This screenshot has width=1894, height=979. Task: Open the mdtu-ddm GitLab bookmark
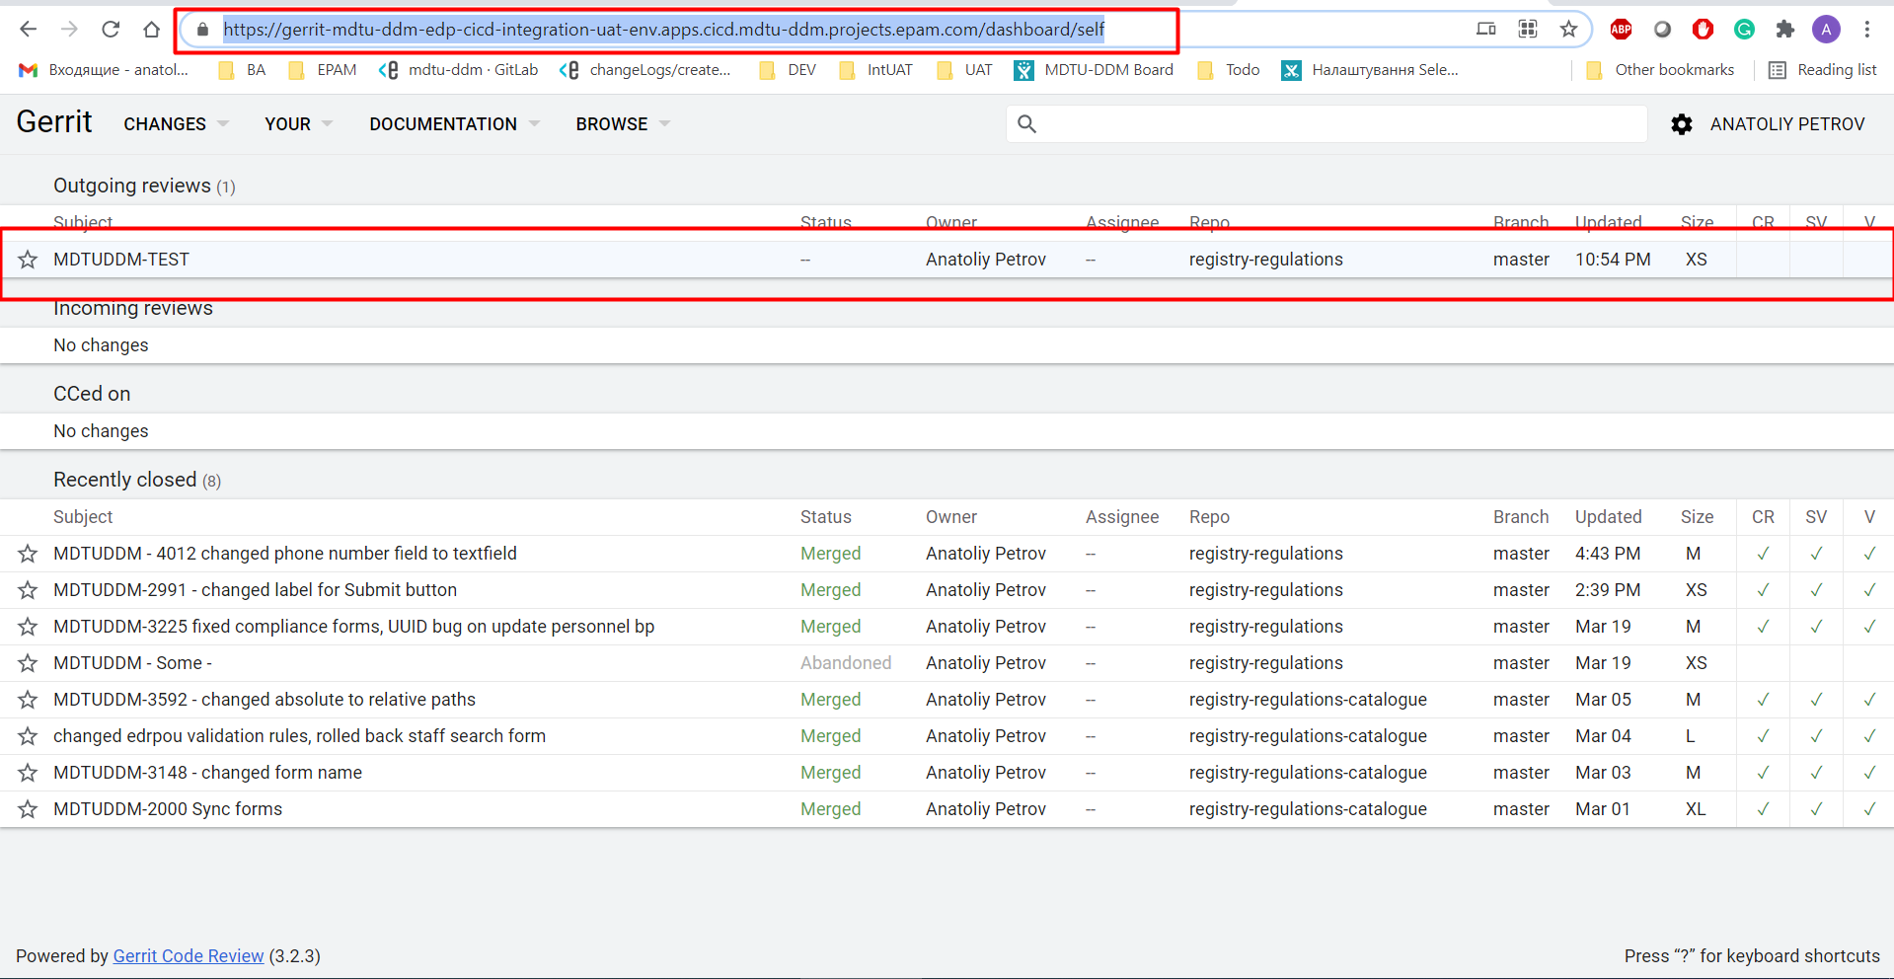pyautogui.click(x=458, y=70)
